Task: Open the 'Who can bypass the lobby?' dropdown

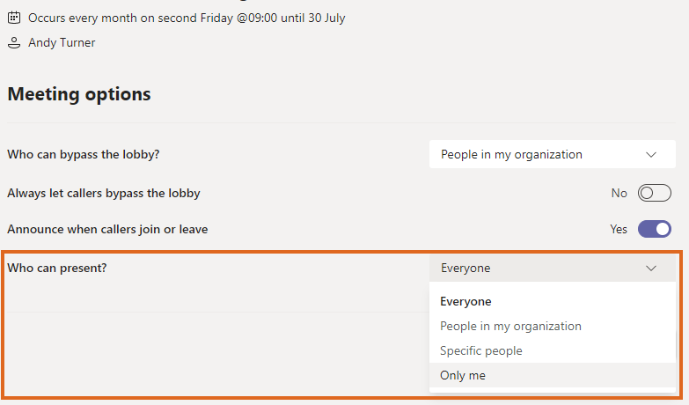Action: 552,154
